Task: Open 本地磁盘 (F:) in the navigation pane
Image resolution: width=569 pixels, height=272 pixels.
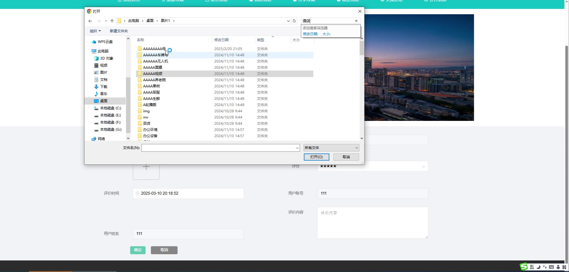Action: pyautogui.click(x=110, y=122)
